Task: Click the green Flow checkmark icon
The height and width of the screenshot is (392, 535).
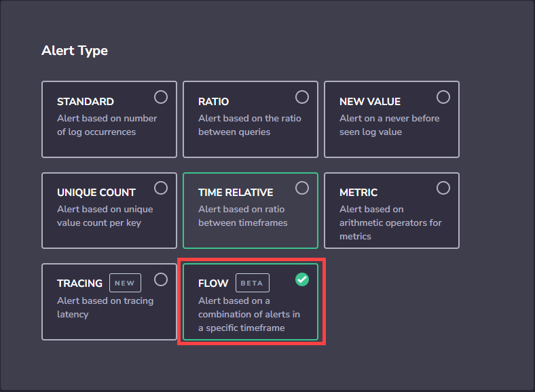Action: (302, 279)
